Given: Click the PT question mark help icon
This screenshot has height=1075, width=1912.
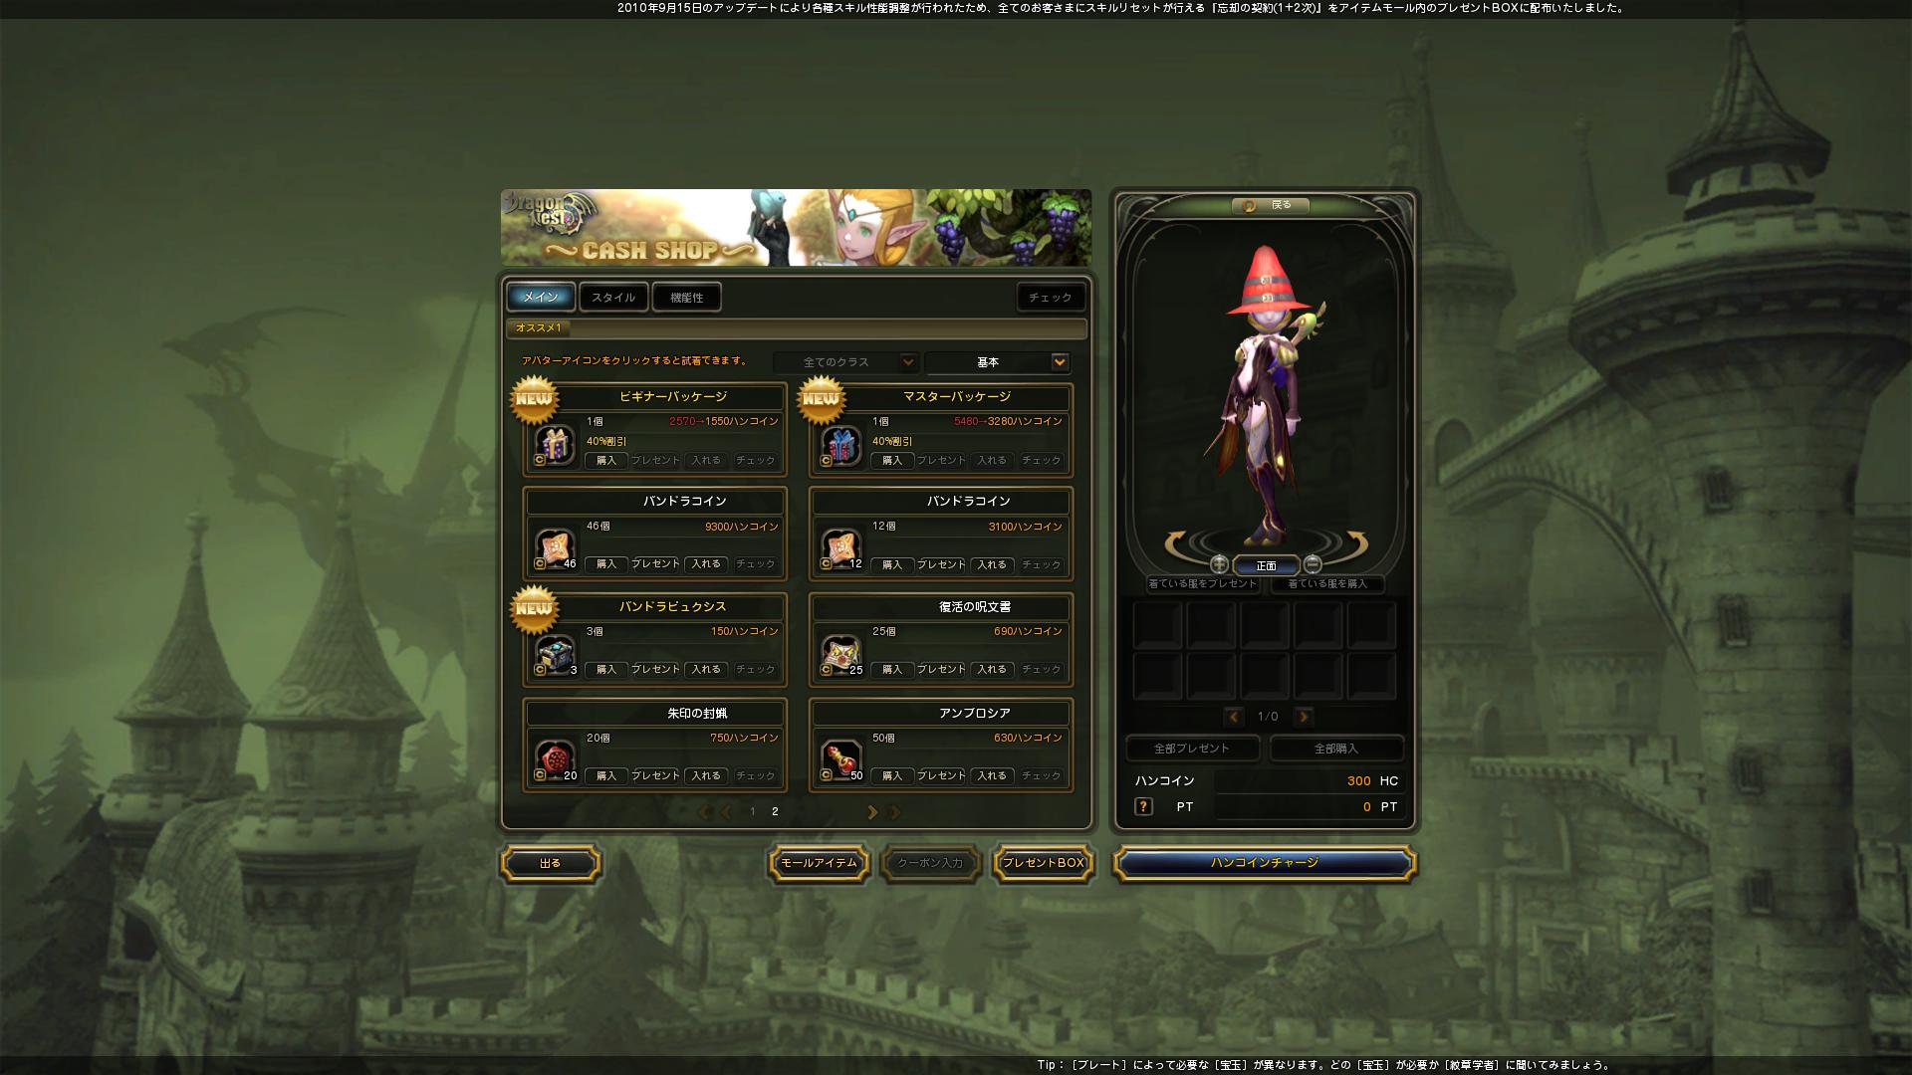Looking at the screenshot, I should [x=1143, y=807].
